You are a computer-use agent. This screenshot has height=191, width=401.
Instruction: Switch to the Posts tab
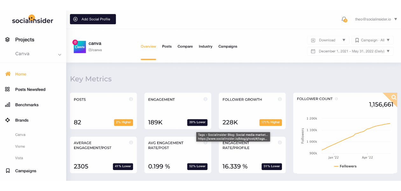[167, 46]
